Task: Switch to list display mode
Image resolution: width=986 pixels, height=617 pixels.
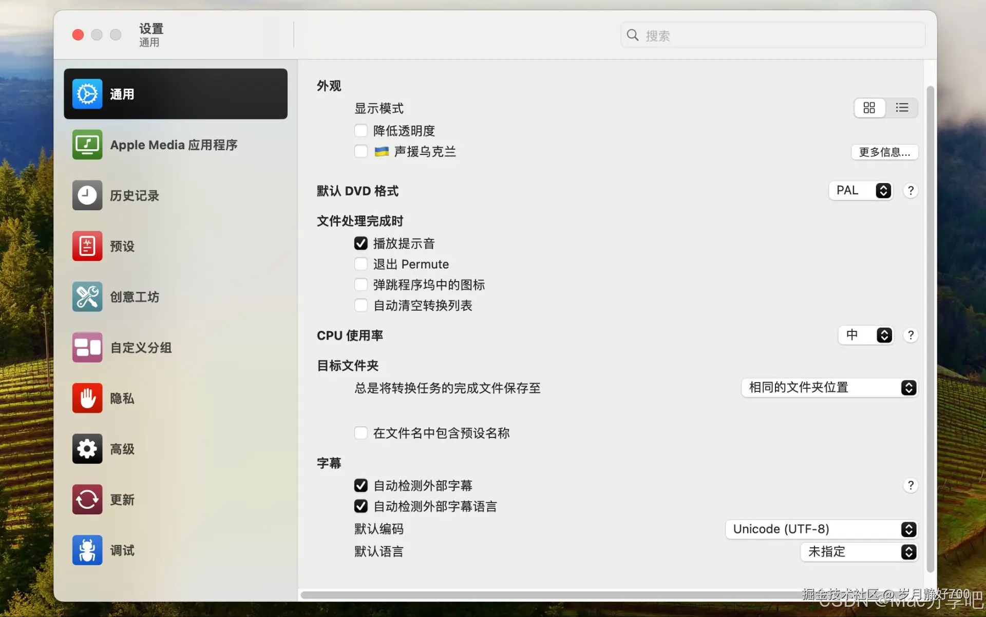Action: tap(902, 108)
